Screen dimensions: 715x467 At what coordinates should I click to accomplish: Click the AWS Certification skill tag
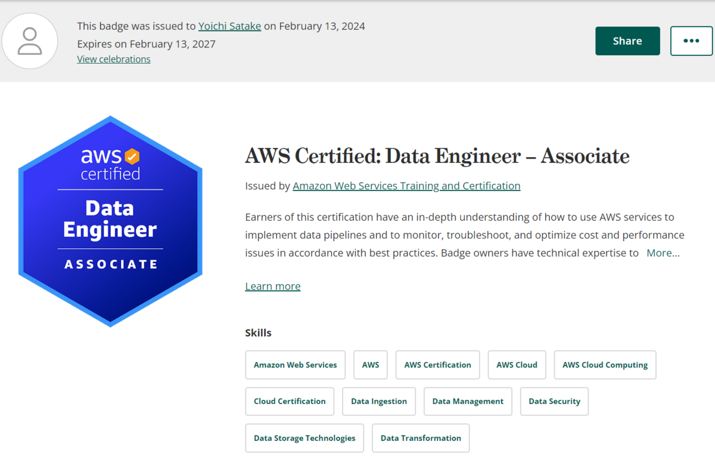(437, 365)
